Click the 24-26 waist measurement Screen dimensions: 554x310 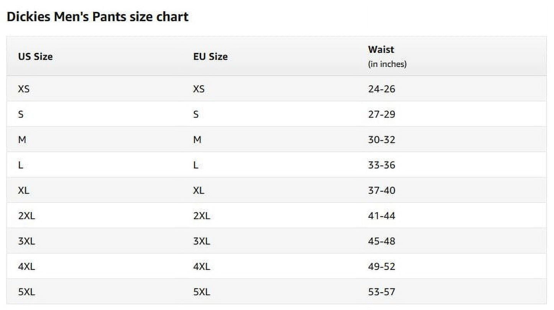381,89
